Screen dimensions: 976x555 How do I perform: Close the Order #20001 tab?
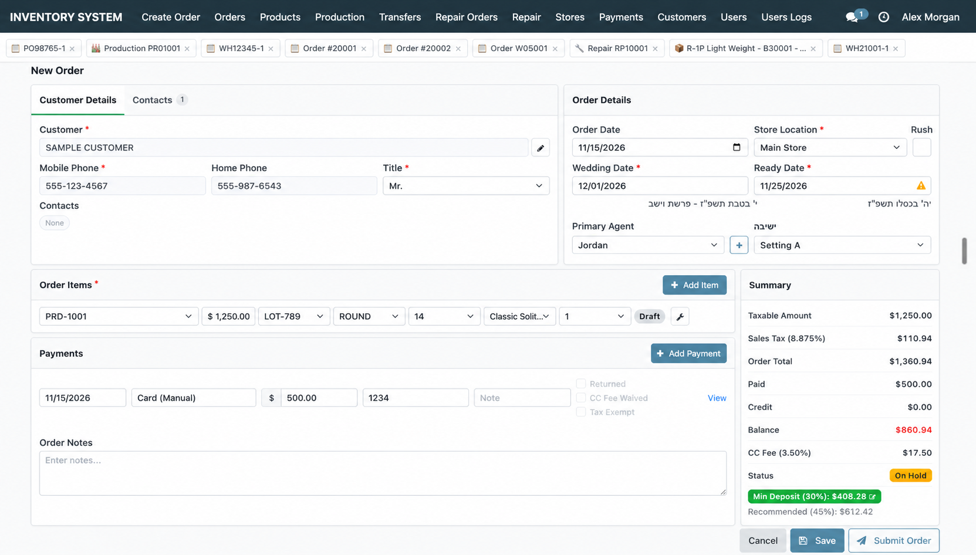coord(364,49)
